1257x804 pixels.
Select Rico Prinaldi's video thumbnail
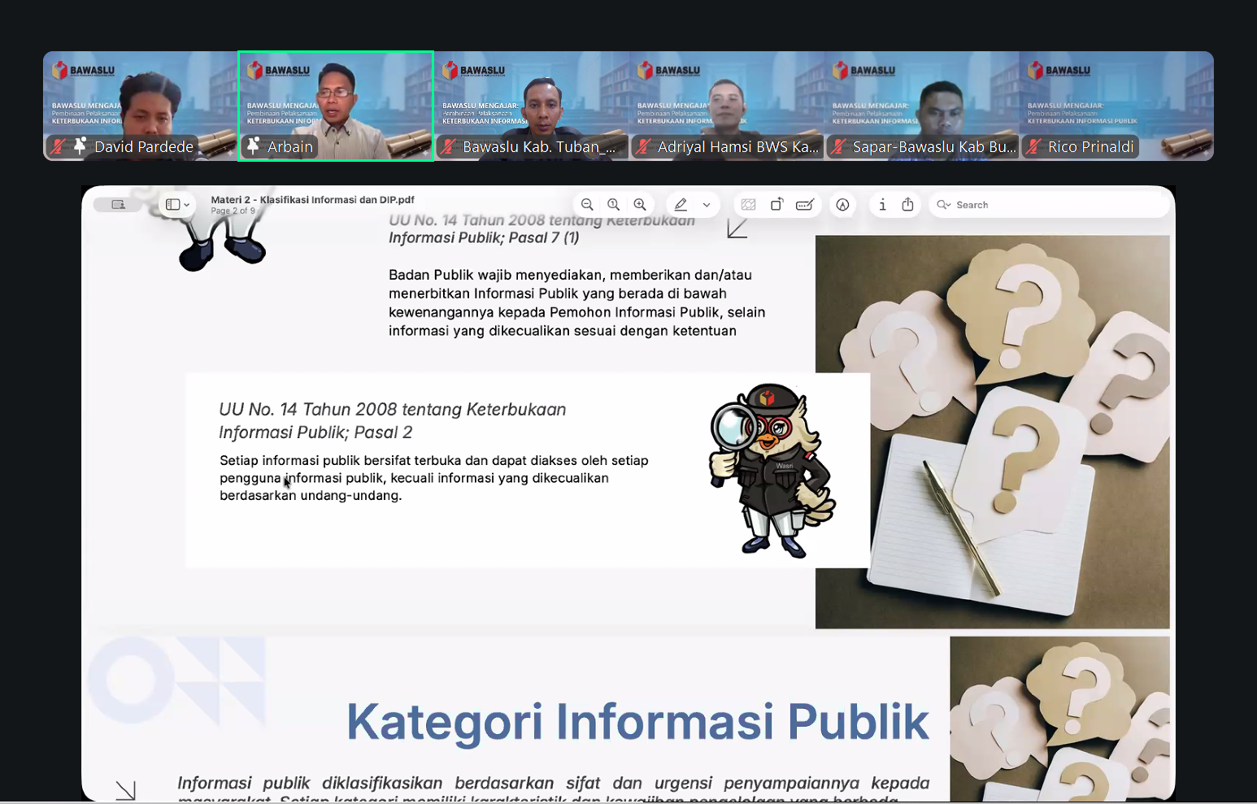click(1116, 106)
